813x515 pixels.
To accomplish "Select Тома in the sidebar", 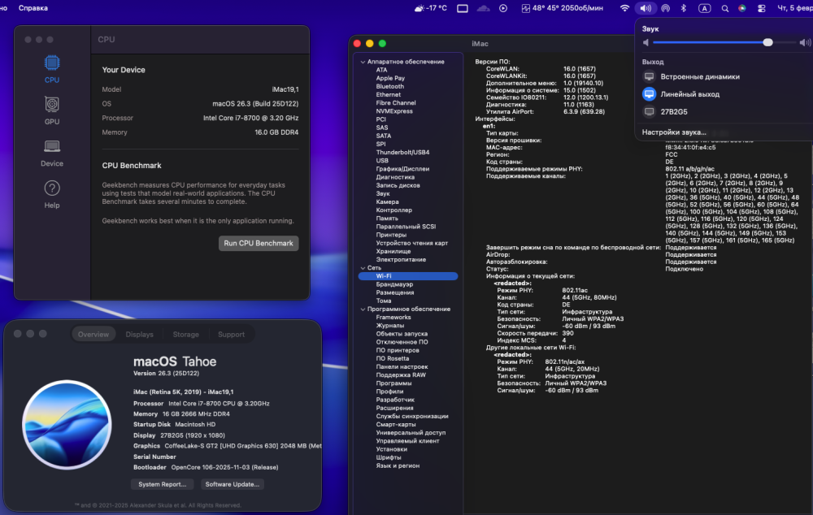I will point(384,301).
